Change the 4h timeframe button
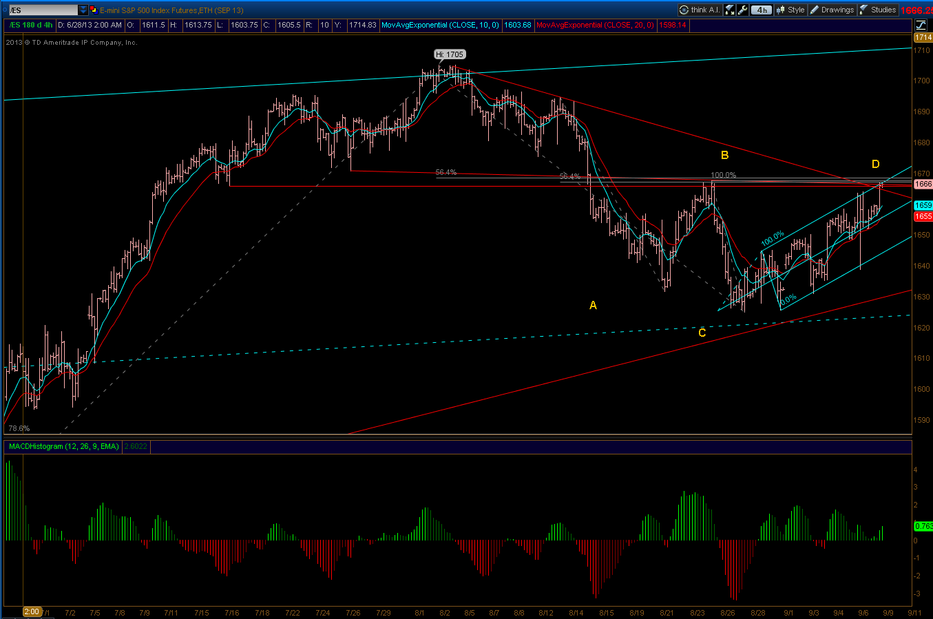Image resolution: width=933 pixels, height=619 pixels. pyautogui.click(x=762, y=10)
